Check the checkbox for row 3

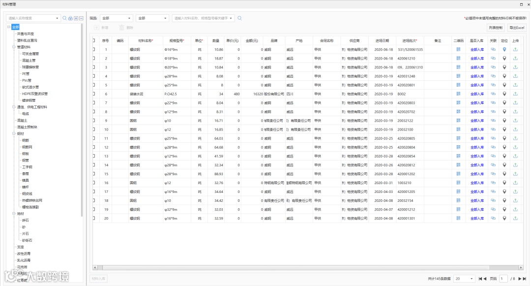94,67
